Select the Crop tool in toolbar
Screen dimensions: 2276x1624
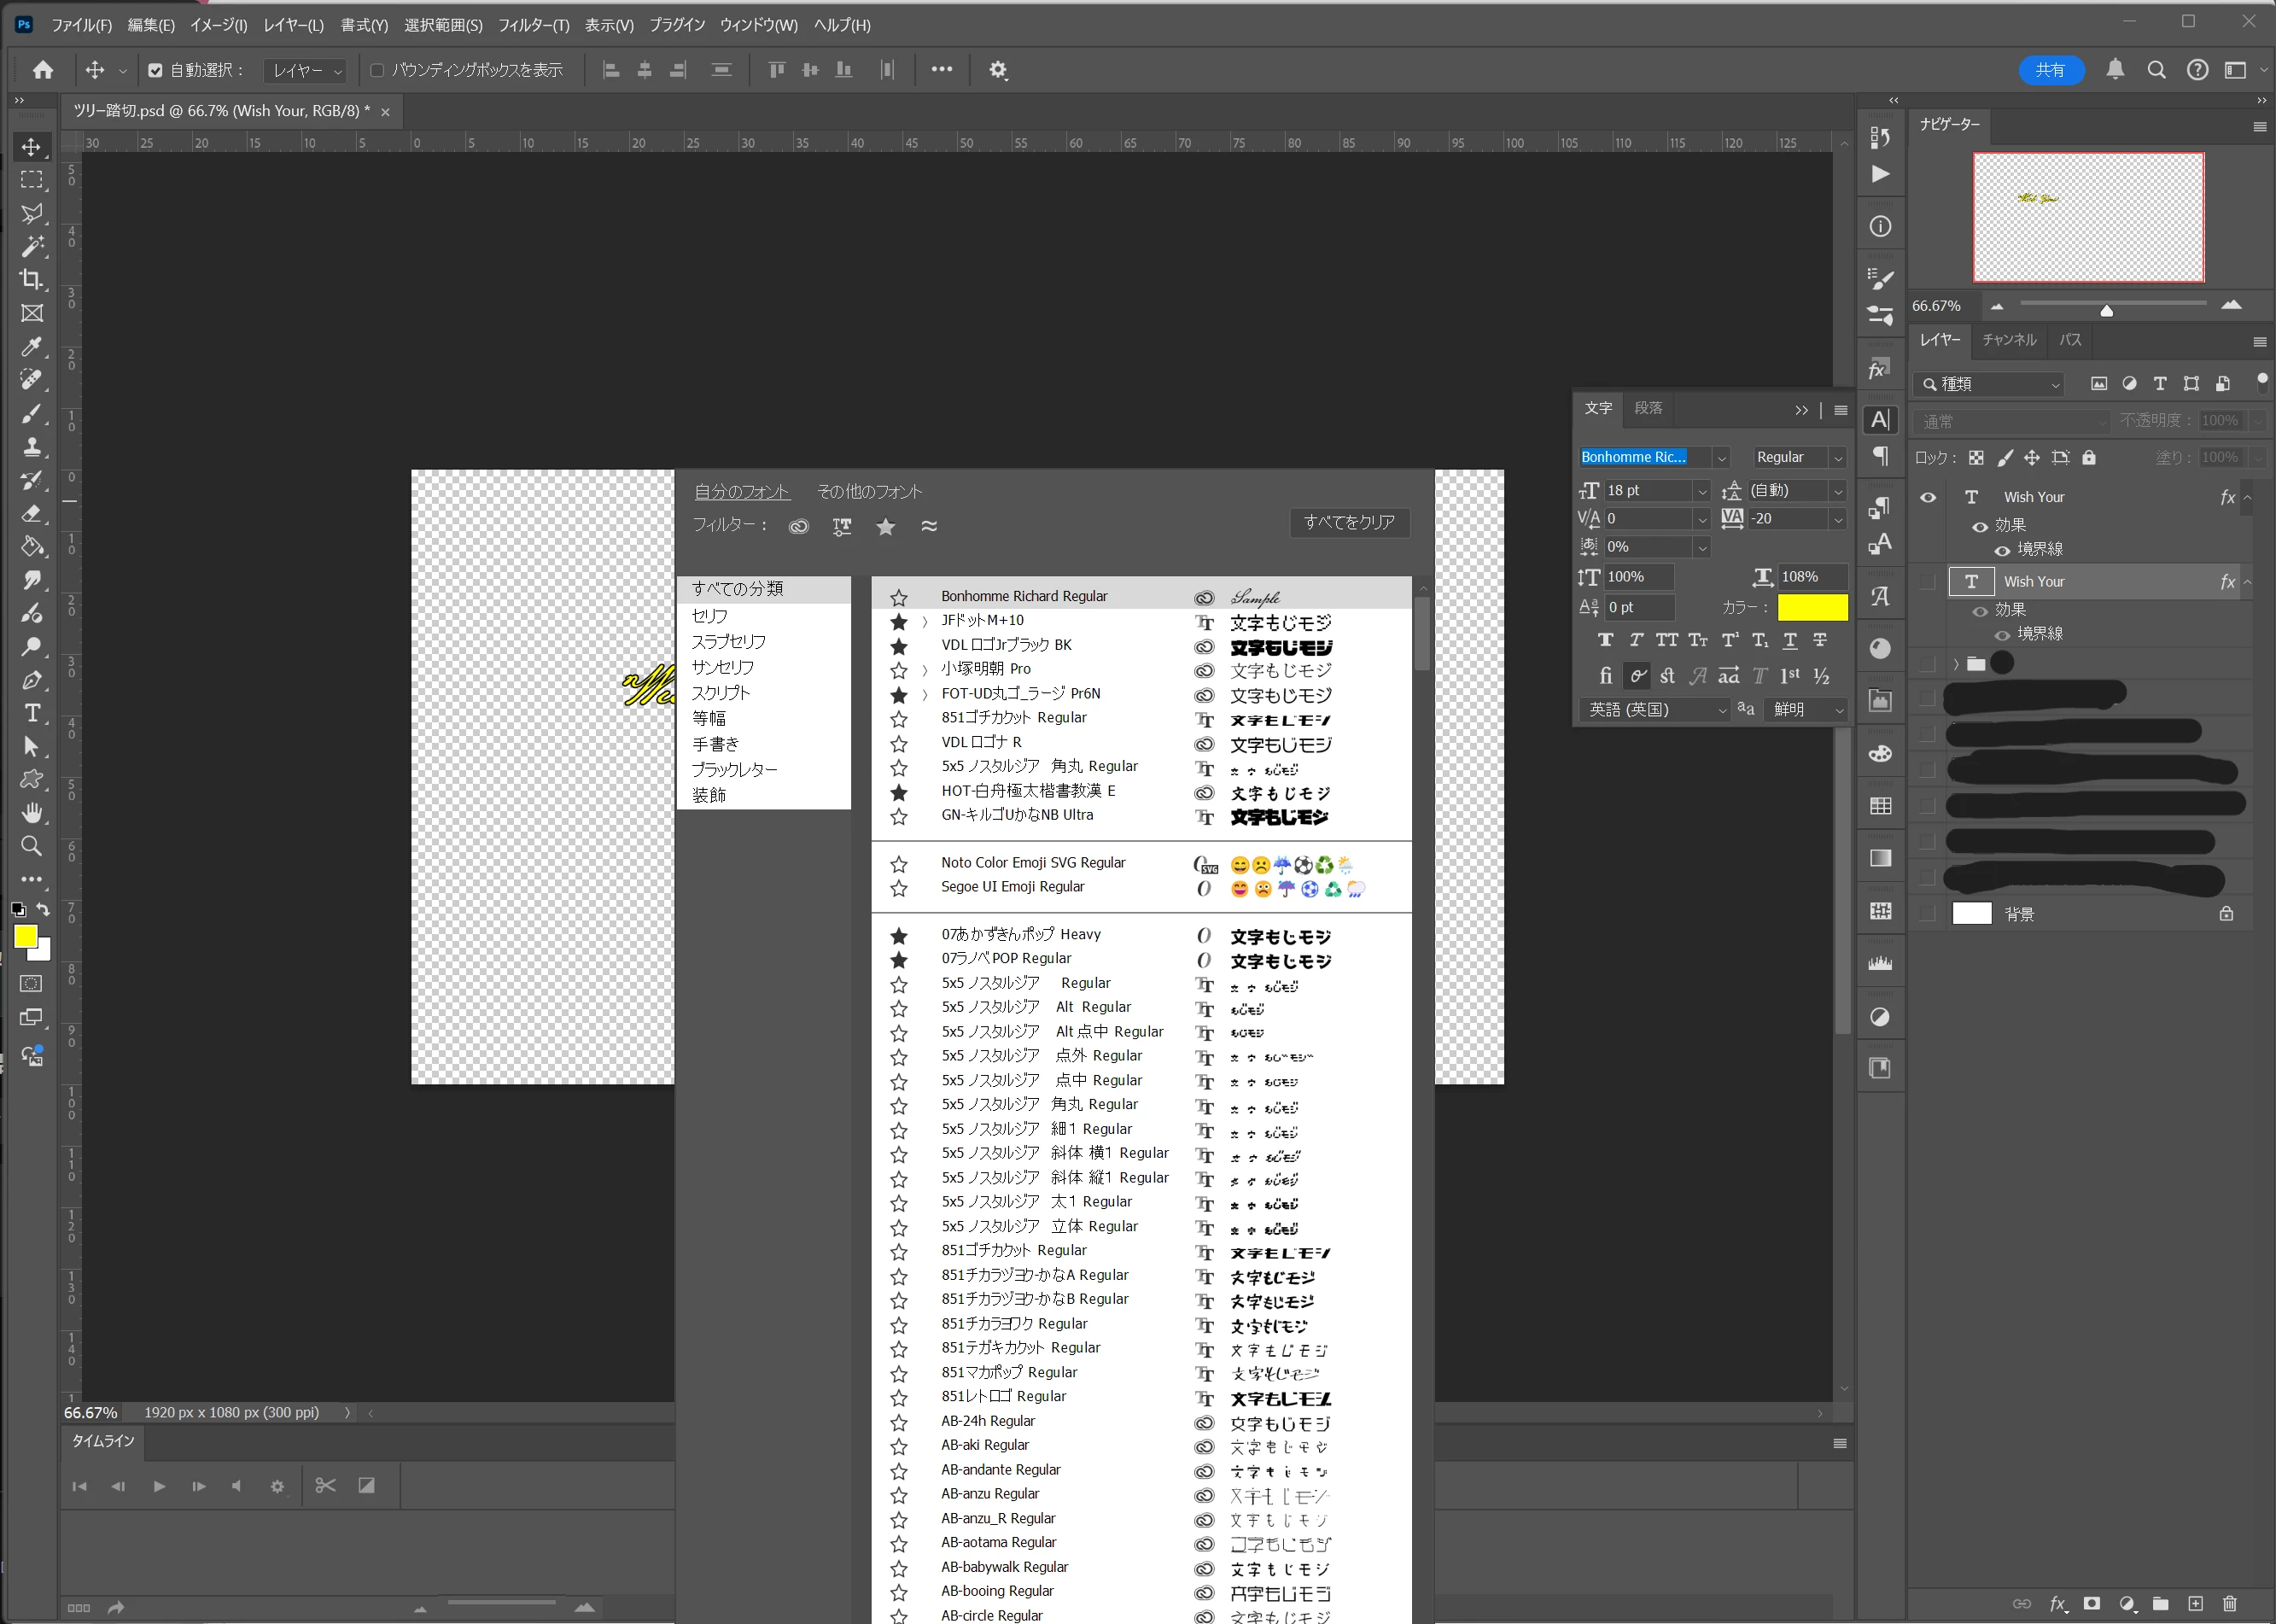[x=32, y=279]
